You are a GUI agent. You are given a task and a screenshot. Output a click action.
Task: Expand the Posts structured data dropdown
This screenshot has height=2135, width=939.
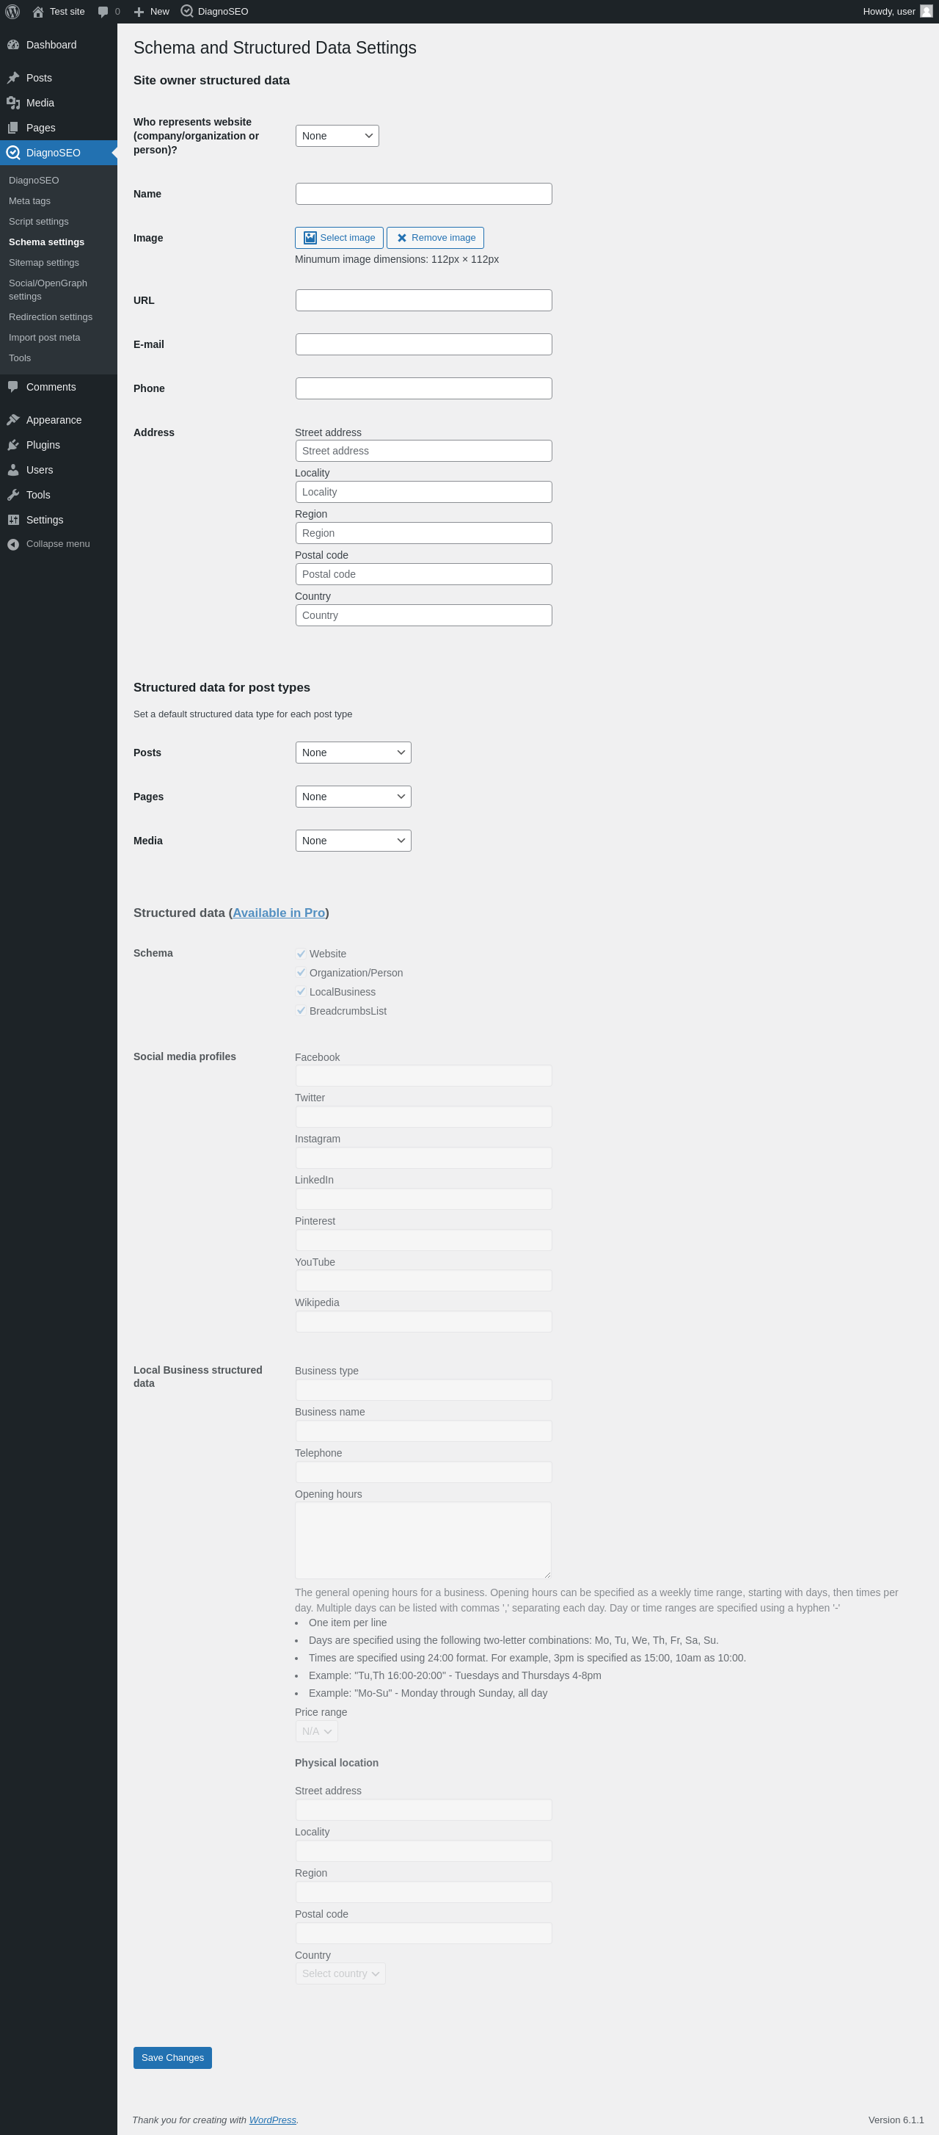point(354,753)
